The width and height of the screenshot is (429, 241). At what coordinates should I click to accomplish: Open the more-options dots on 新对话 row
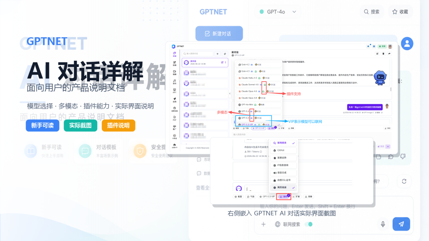point(225,63)
